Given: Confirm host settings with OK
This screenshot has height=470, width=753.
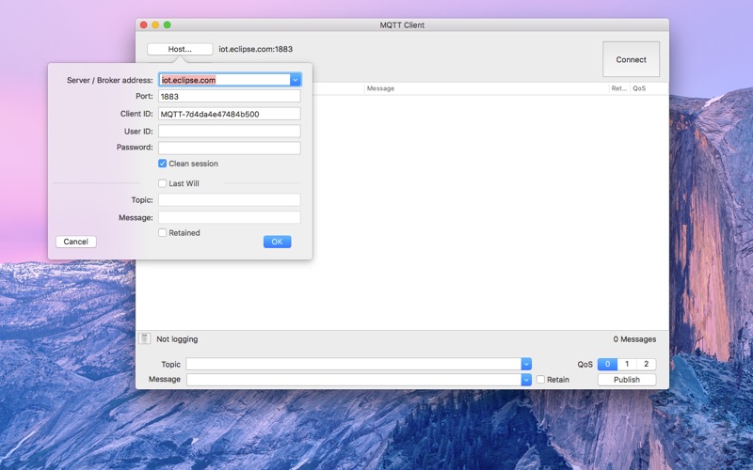Looking at the screenshot, I should pyautogui.click(x=277, y=242).
